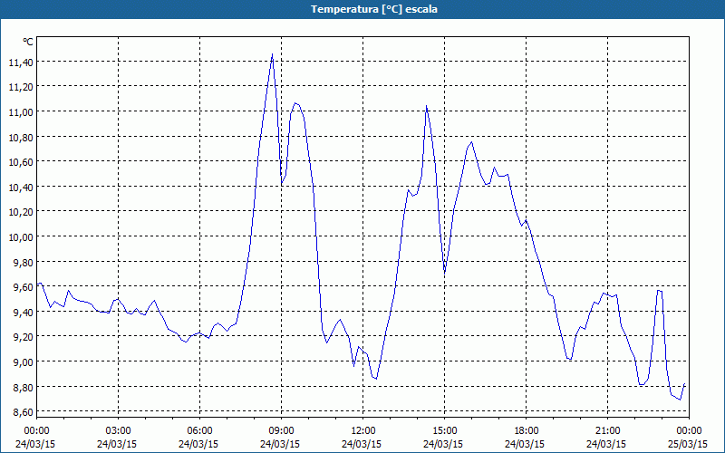Click the 8,60 y-axis value
The width and height of the screenshot is (725, 453).
(x=24, y=412)
